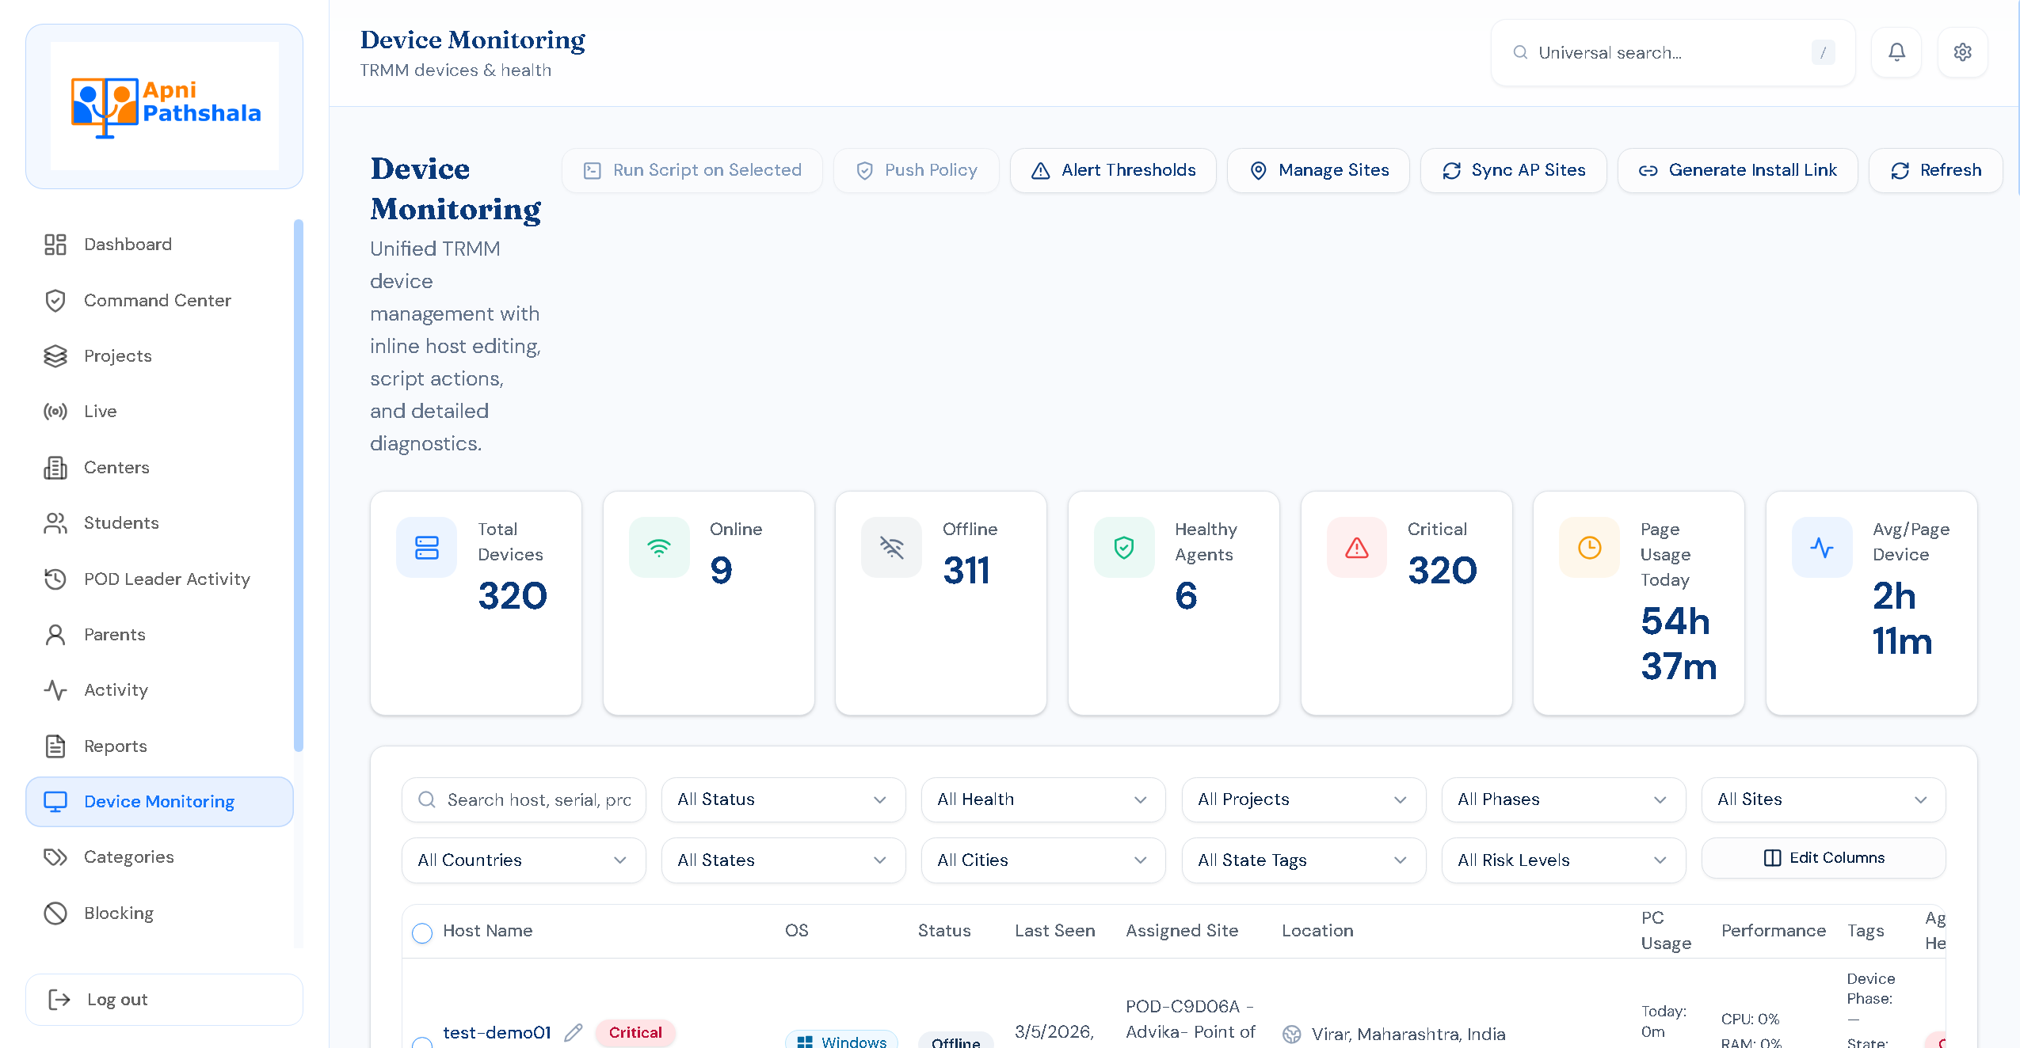Expand the All Status dropdown

[783, 799]
